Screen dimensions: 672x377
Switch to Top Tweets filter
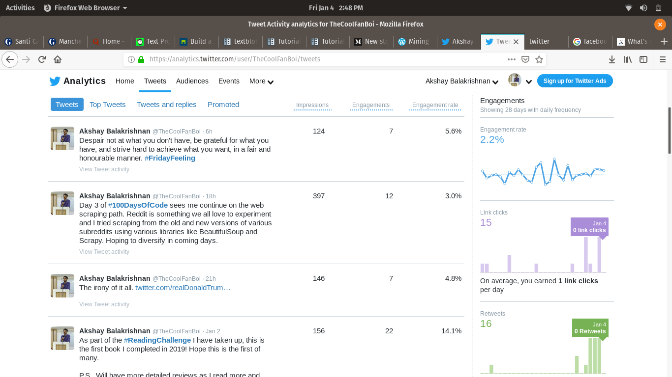click(x=108, y=105)
